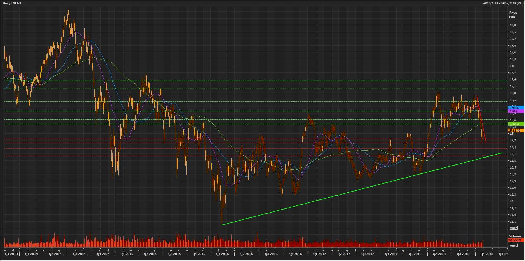Click the Daily ENI.MI chart title
Viewport: 525px width, 261px height.
tap(12, 3)
